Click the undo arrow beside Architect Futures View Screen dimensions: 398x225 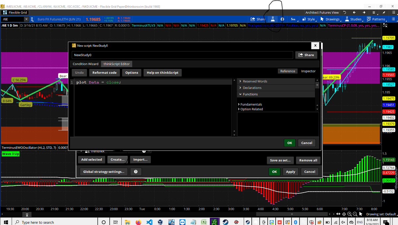click(x=345, y=13)
